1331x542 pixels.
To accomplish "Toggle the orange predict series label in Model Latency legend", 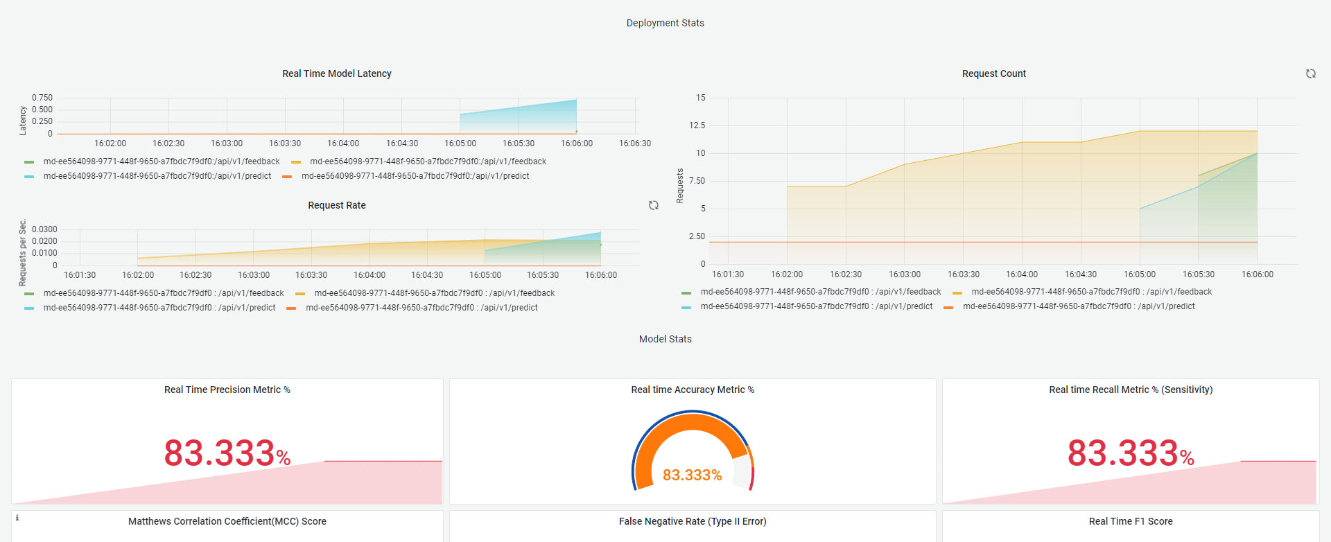I will tap(415, 176).
